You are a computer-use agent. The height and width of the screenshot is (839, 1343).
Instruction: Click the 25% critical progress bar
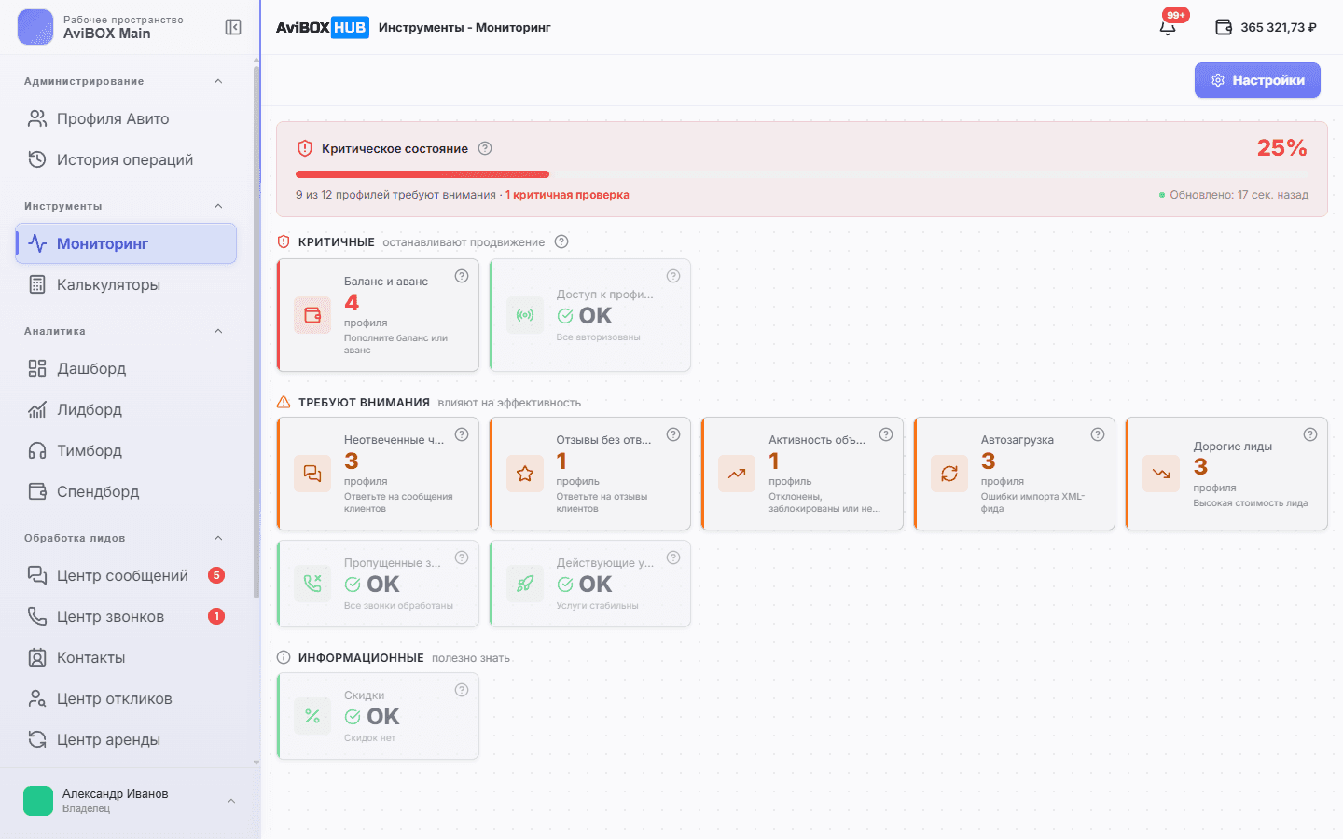pyautogui.click(x=802, y=174)
